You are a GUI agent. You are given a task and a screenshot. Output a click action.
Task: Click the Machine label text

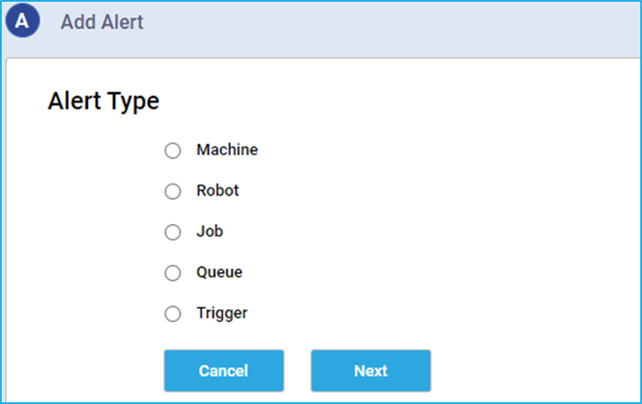pyautogui.click(x=228, y=150)
